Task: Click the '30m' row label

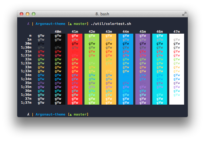Action: click(28, 43)
